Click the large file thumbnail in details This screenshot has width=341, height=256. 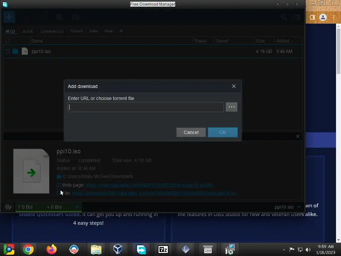(31, 171)
